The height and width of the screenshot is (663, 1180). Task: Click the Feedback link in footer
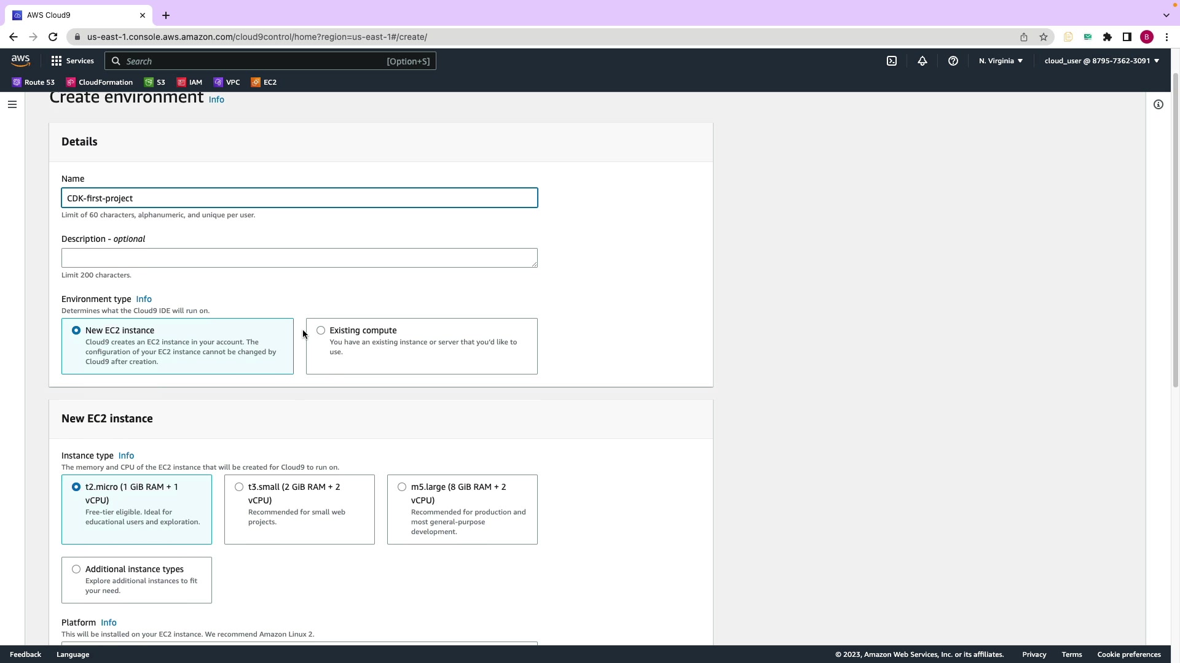(25, 654)
